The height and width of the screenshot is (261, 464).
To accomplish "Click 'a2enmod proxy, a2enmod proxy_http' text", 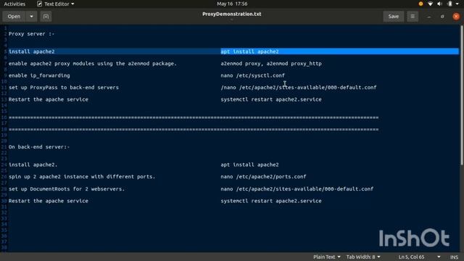I will 271,63.
